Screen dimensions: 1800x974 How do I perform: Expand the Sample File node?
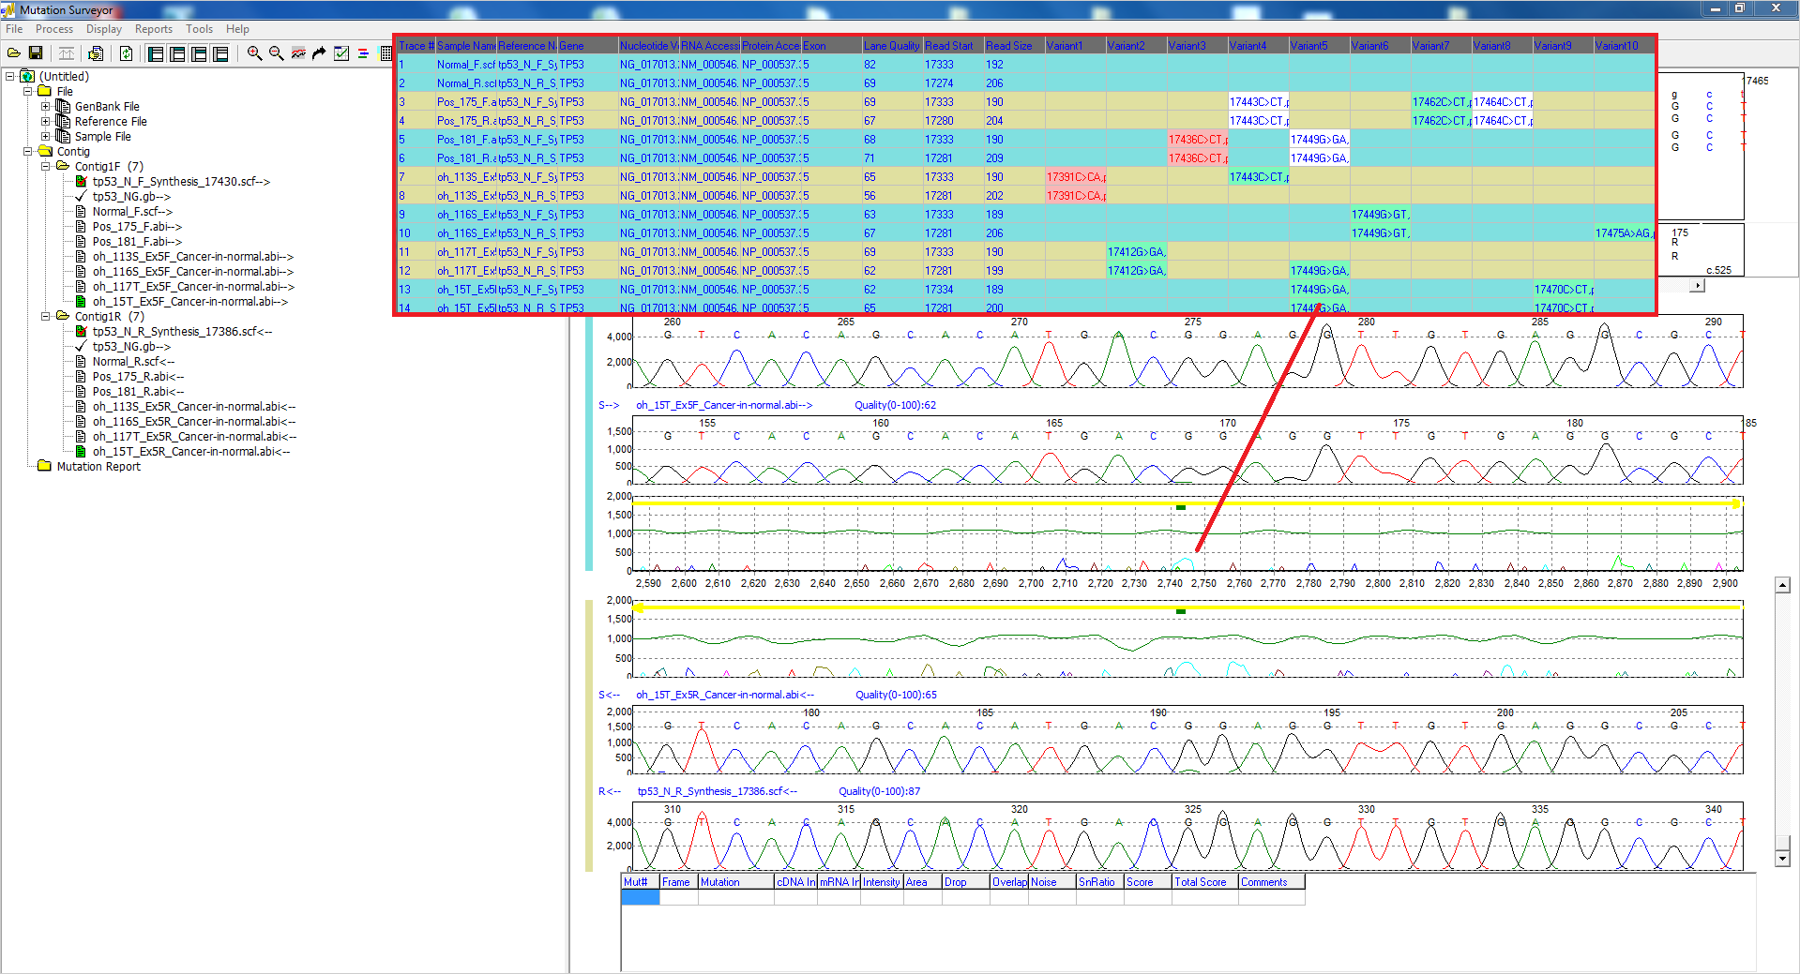(45, 136)
